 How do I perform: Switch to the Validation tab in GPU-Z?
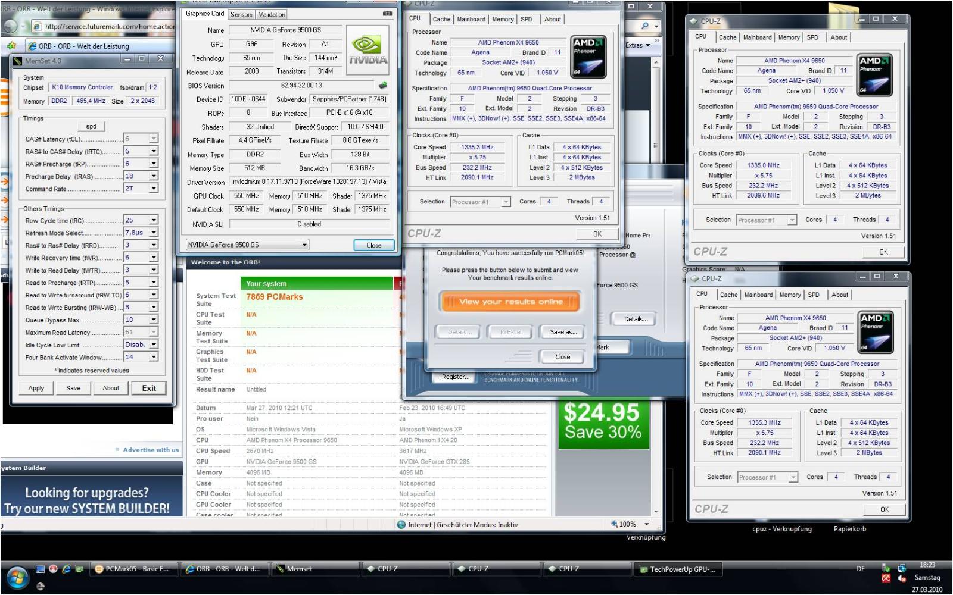(x=272, y=14)
